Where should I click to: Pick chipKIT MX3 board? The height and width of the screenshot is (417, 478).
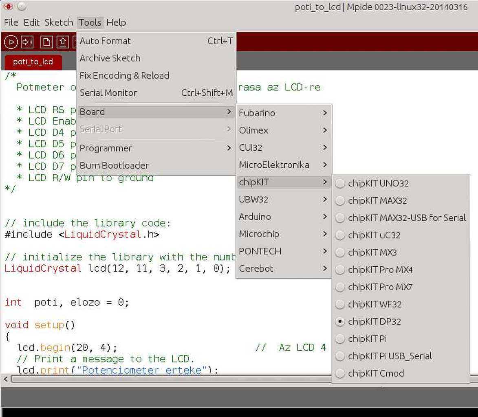(x=400, y=252)
